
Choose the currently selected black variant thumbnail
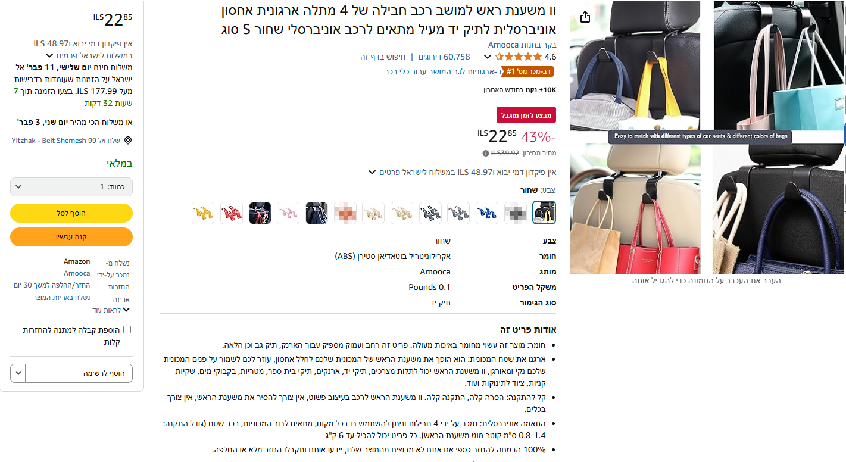[544, 213]
